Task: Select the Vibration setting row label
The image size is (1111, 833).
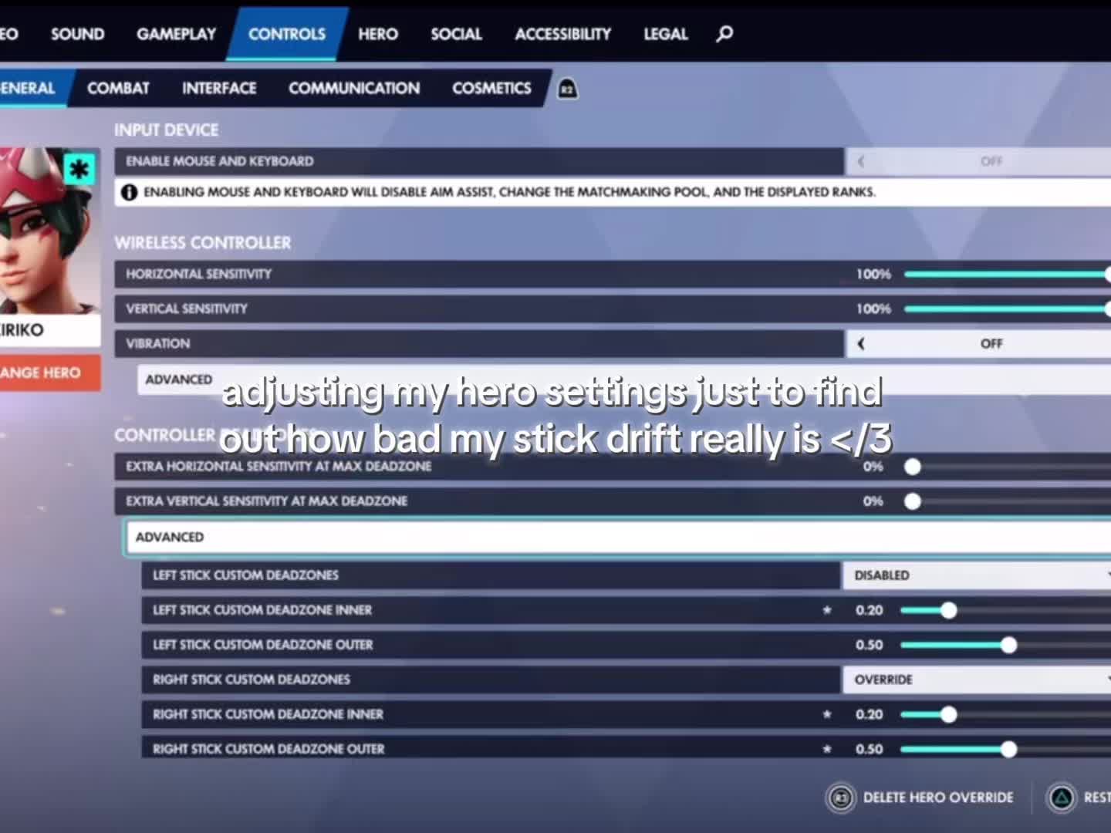Action: (x=157, y=344)
